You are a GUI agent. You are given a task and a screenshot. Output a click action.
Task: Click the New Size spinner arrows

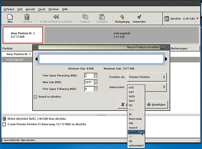click(96, 82)
